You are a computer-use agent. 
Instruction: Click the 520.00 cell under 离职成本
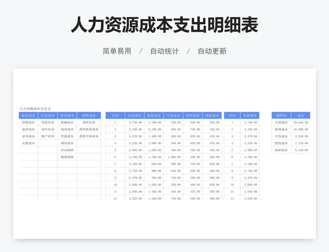(212, 122)
